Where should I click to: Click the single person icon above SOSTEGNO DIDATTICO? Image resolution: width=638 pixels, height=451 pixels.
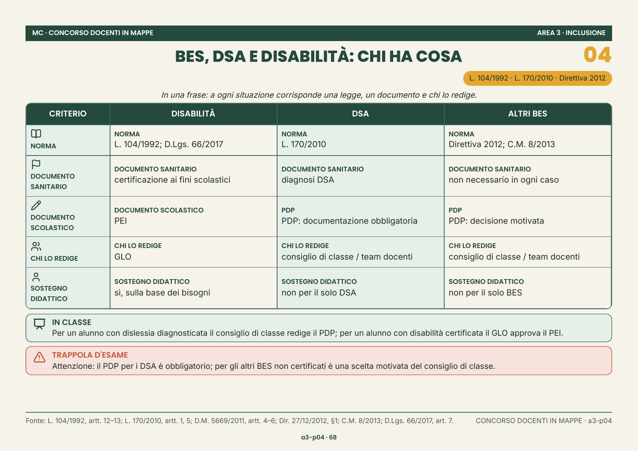(36, 277)
